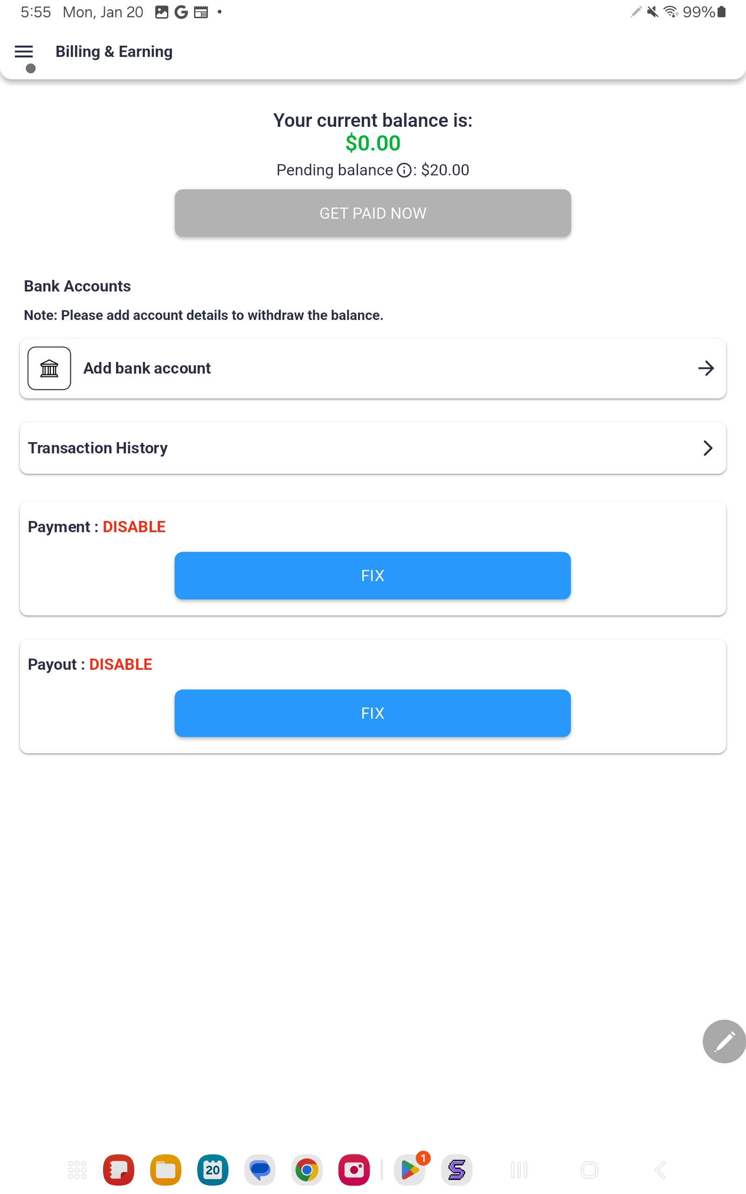Open the yellow Files folder app
The width and height of the screenshot is (746, 1194).
click(x=165, y=1170)
